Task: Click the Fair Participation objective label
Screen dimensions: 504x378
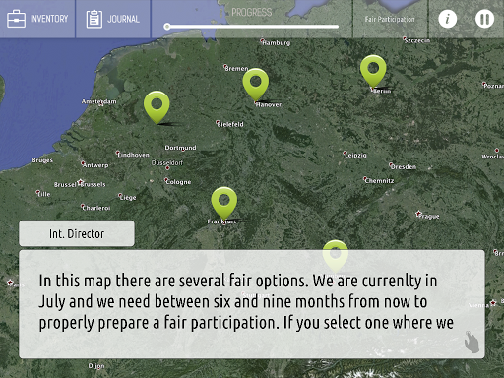Action: point(390,19)
